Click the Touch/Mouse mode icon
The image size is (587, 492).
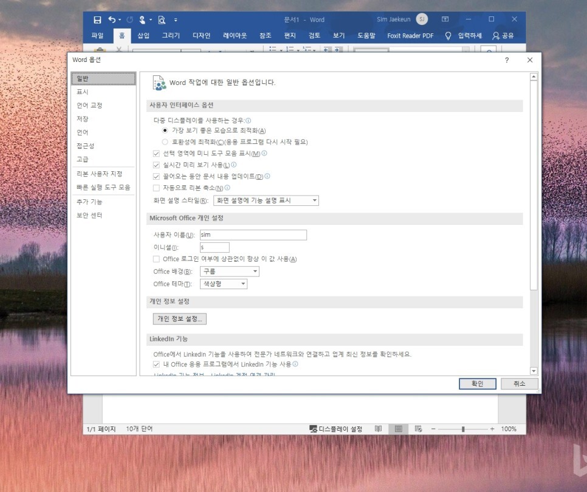142,20
